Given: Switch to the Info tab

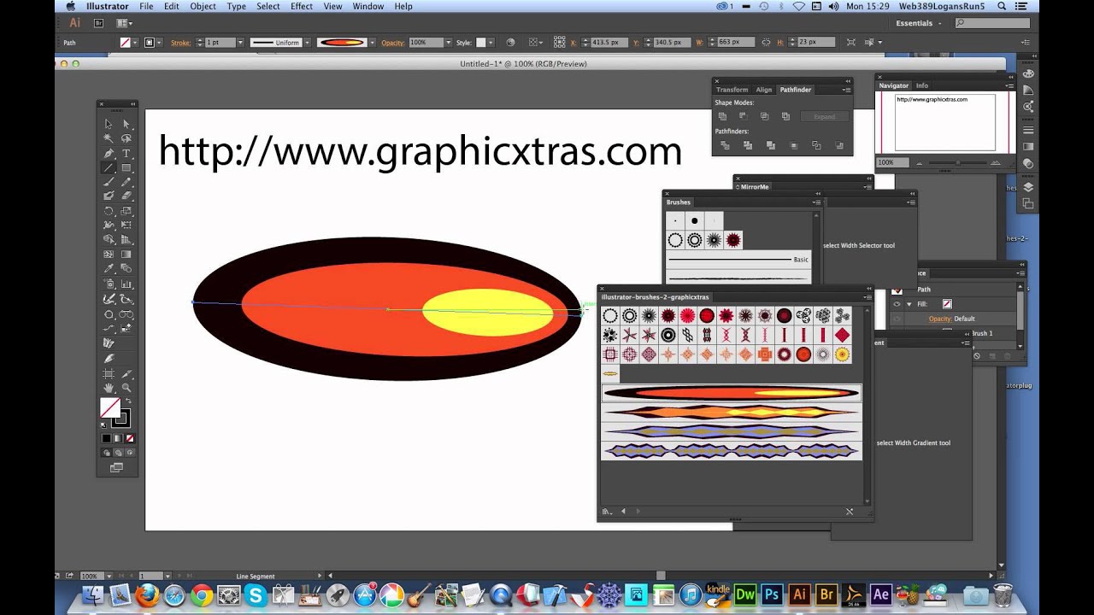Looking at the screenshot, I should [922, 85].
